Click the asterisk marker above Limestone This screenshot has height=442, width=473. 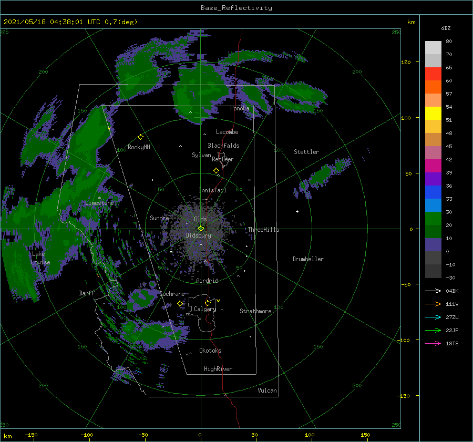[x=99, y=198]
